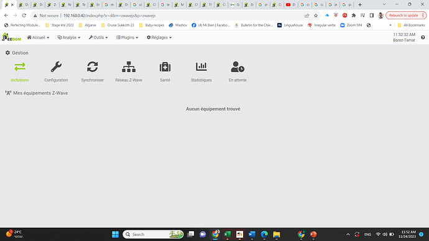Click the share page icon in address bar
The height and width of the screenshot is (241, 429).
coord(307,16)
